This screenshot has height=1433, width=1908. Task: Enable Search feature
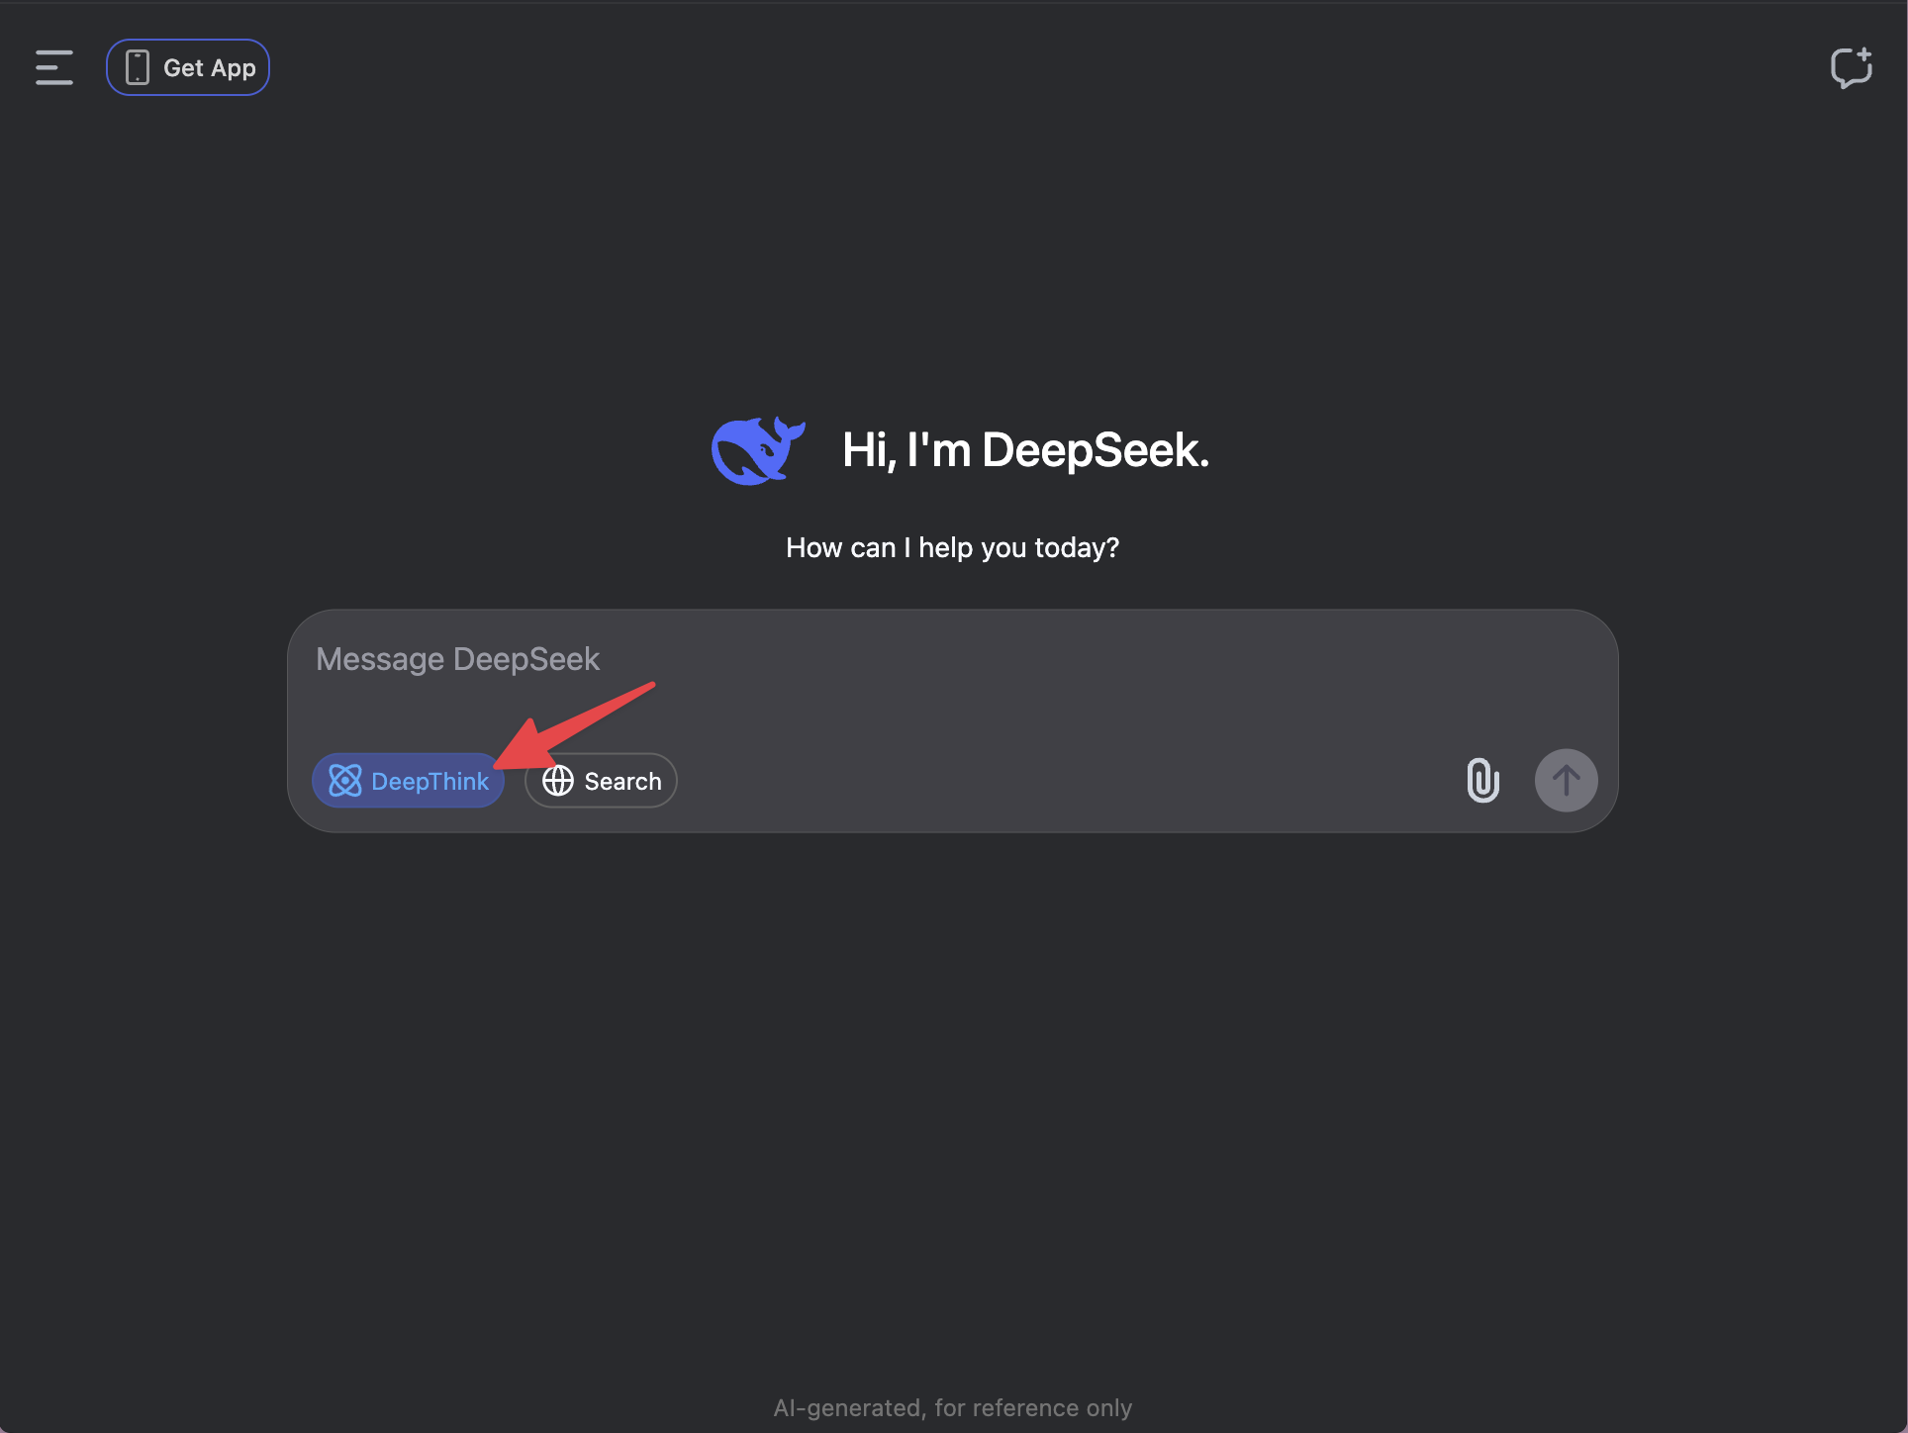pos(601,780)
